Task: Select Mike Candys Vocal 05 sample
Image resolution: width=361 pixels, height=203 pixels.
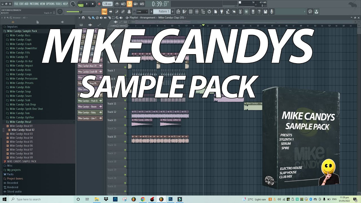Action: click(21, 142)
